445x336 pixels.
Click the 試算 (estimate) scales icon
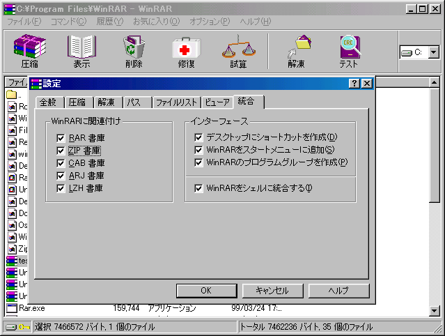pos(238,47)
